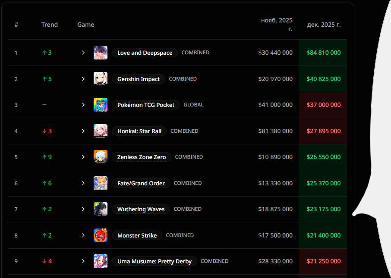Viewport: 391px width, 278px height.
Task: Click the $18 875 000 November revenue cell
Action: click(275, 209)
